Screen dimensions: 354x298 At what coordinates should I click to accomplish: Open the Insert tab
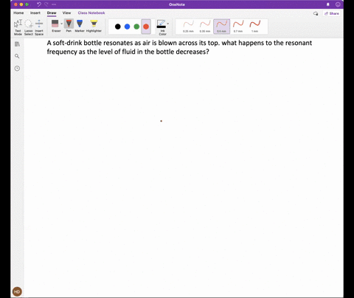(x=35, y=13)
